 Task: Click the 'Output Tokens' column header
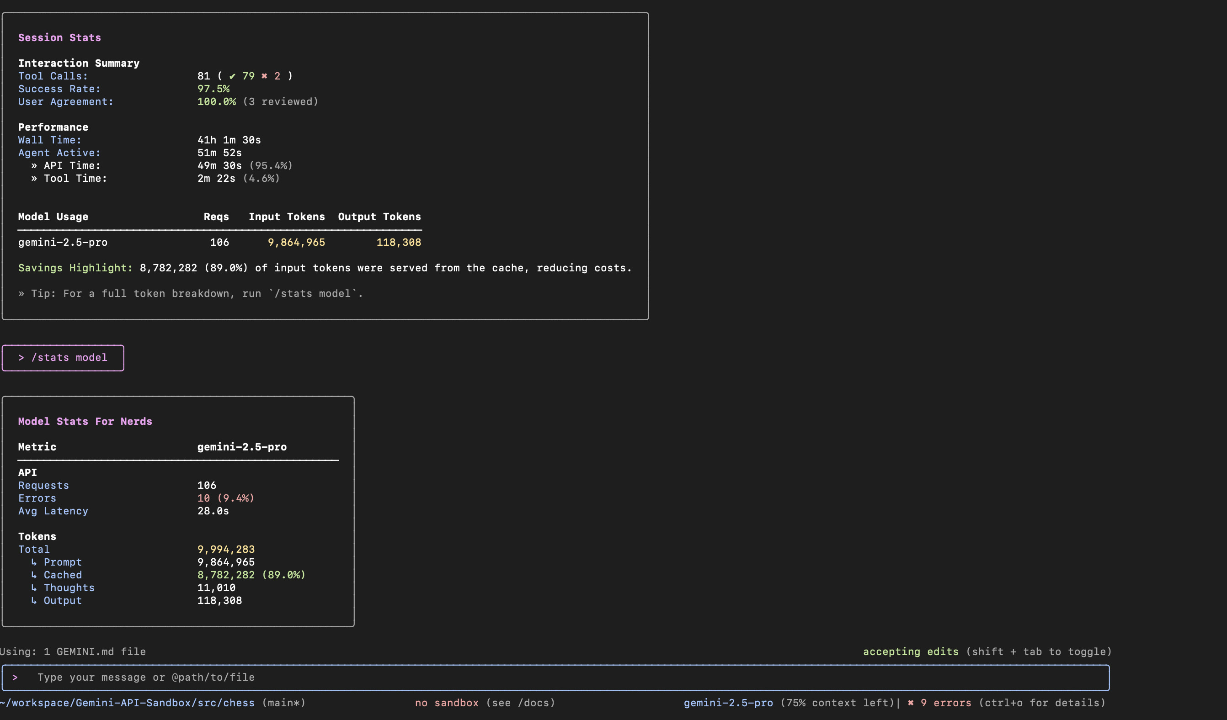click(379, 217)
